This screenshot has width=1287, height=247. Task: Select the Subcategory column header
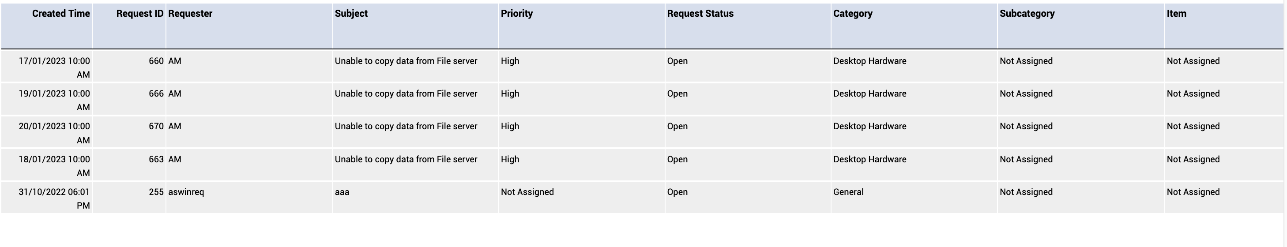(1027, 14)
